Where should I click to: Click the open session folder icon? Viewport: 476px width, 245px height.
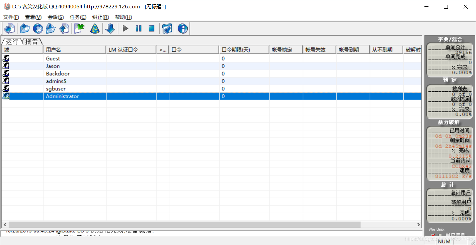point(25,28)
